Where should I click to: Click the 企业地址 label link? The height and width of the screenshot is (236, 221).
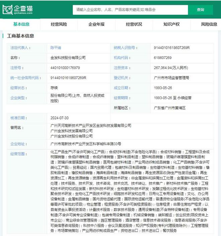(x=17, y=144)
